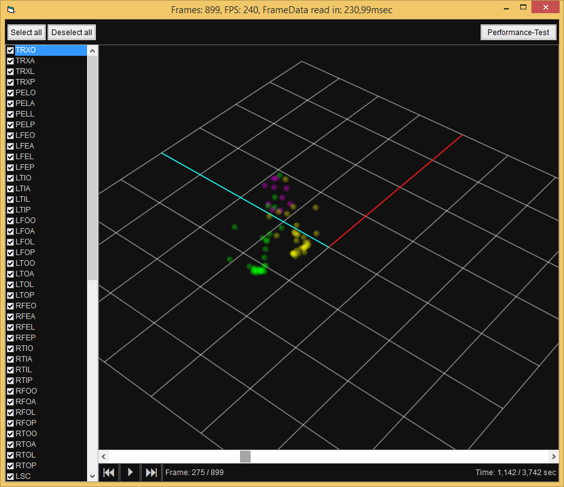Uncheck the RTIP marker checkbox
564x487 pixels.
[10, 380]
